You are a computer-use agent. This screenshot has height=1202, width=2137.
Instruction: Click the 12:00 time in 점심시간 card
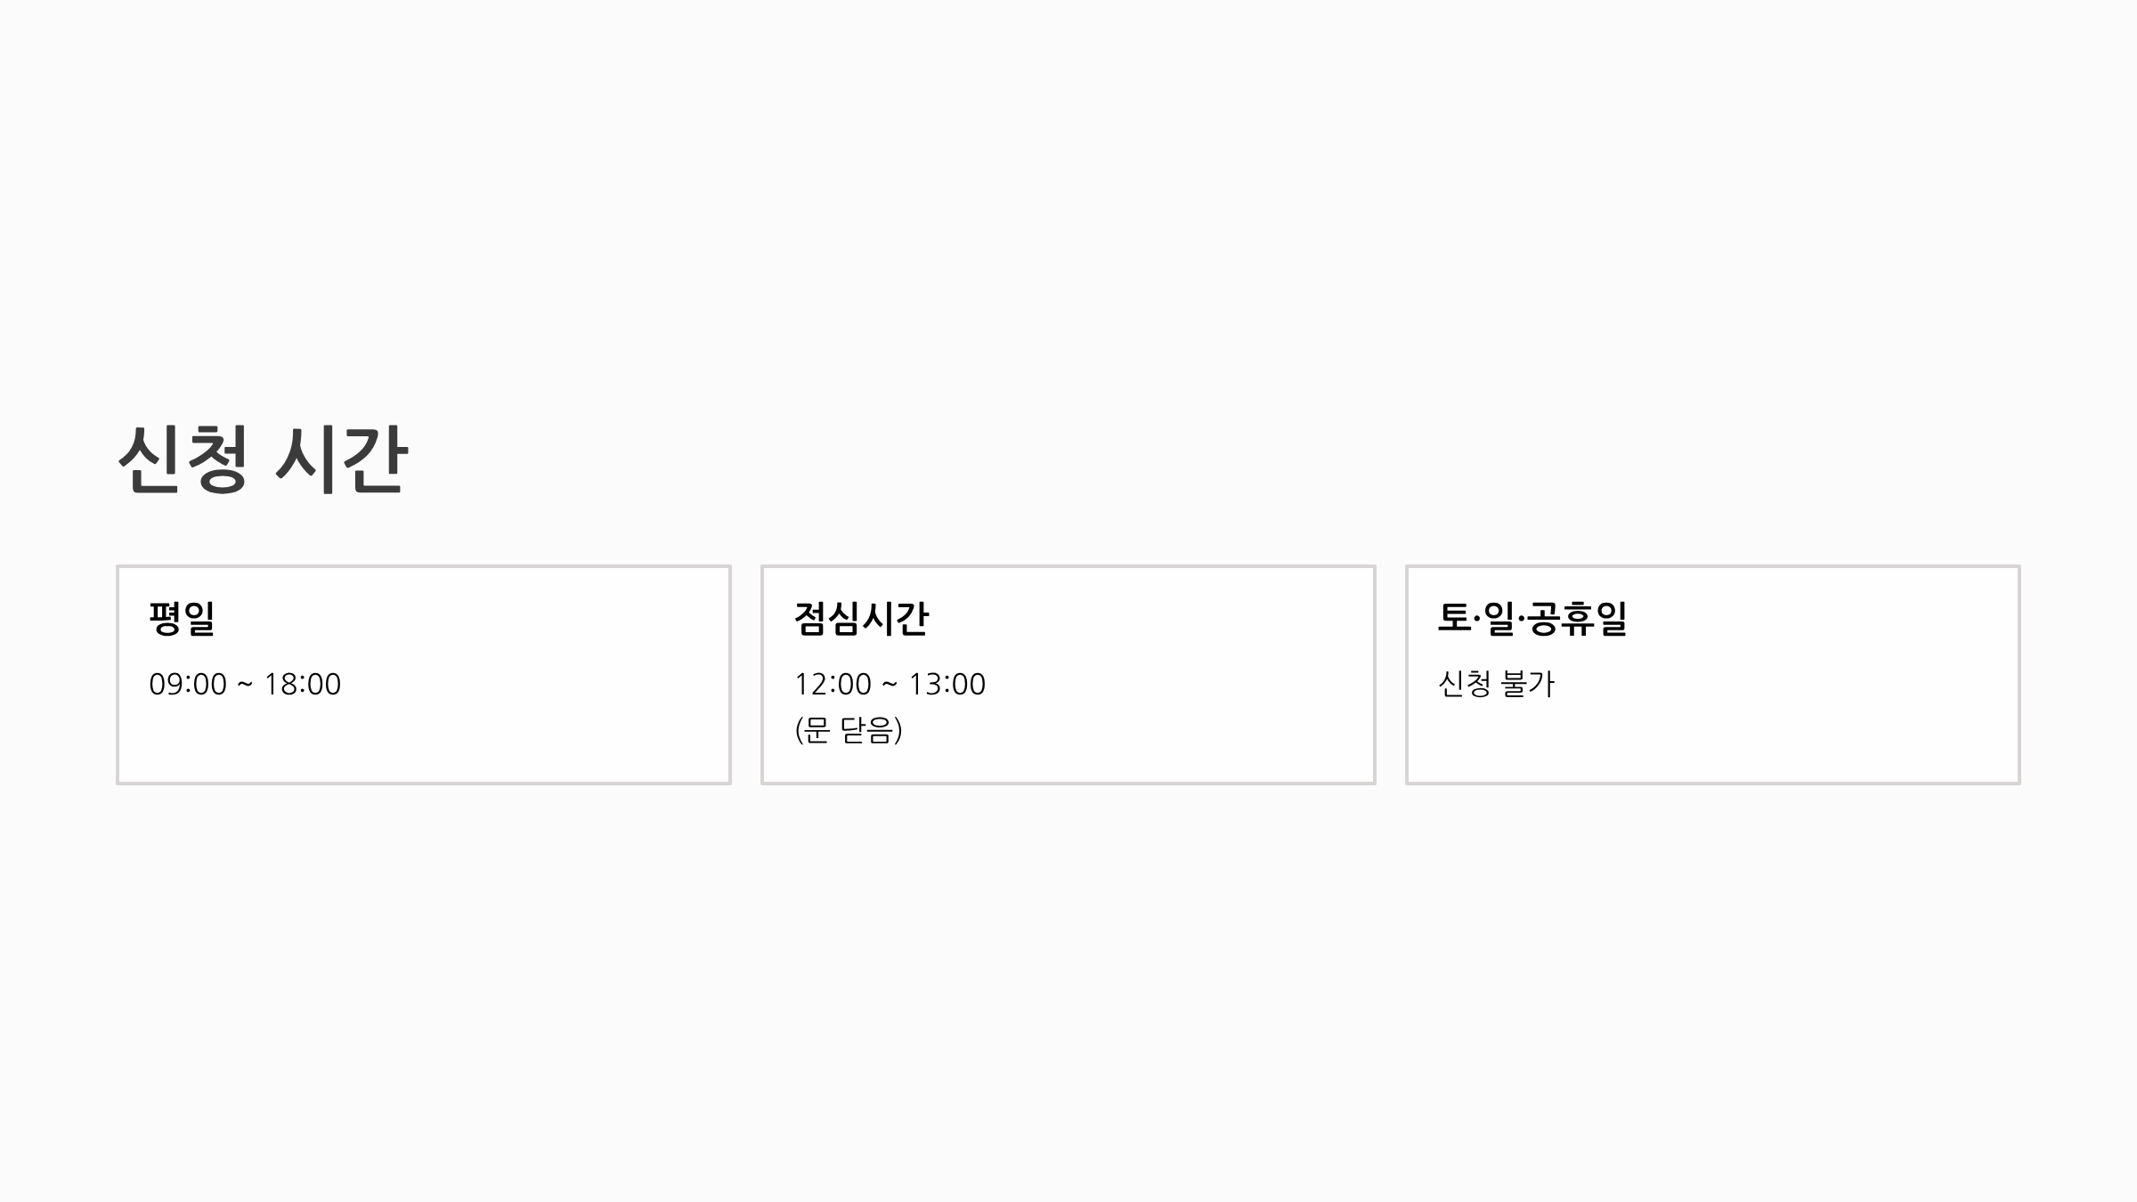point(833,684)
